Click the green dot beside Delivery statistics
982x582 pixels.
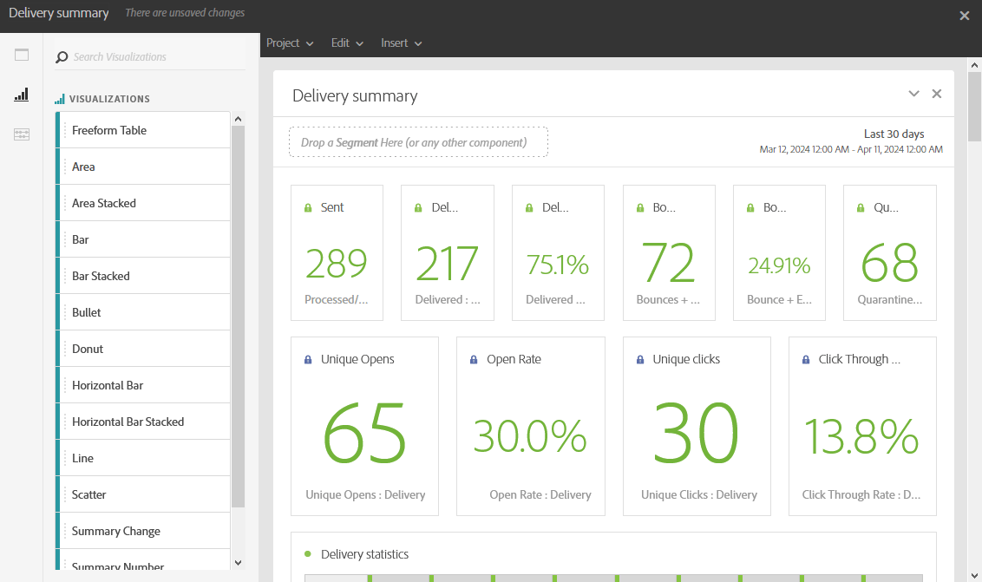307,553
